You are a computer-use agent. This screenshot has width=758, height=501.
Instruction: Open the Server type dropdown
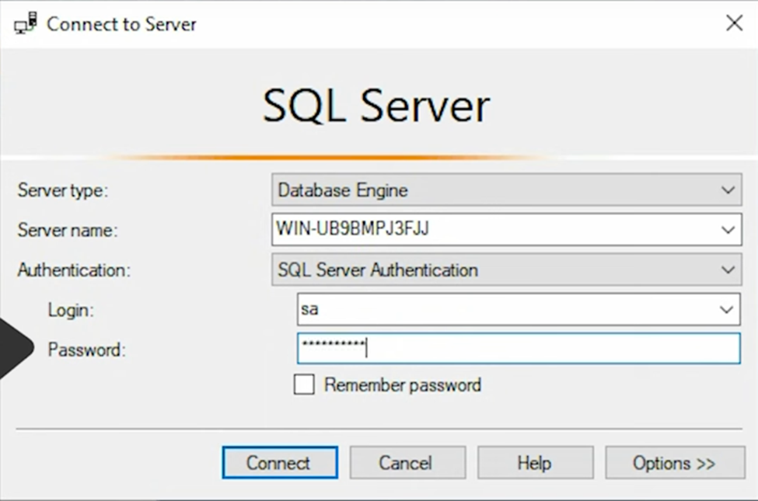point(507,190)
